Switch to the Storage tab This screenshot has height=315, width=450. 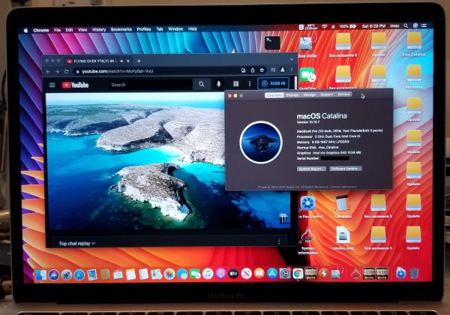pos(309,95)
